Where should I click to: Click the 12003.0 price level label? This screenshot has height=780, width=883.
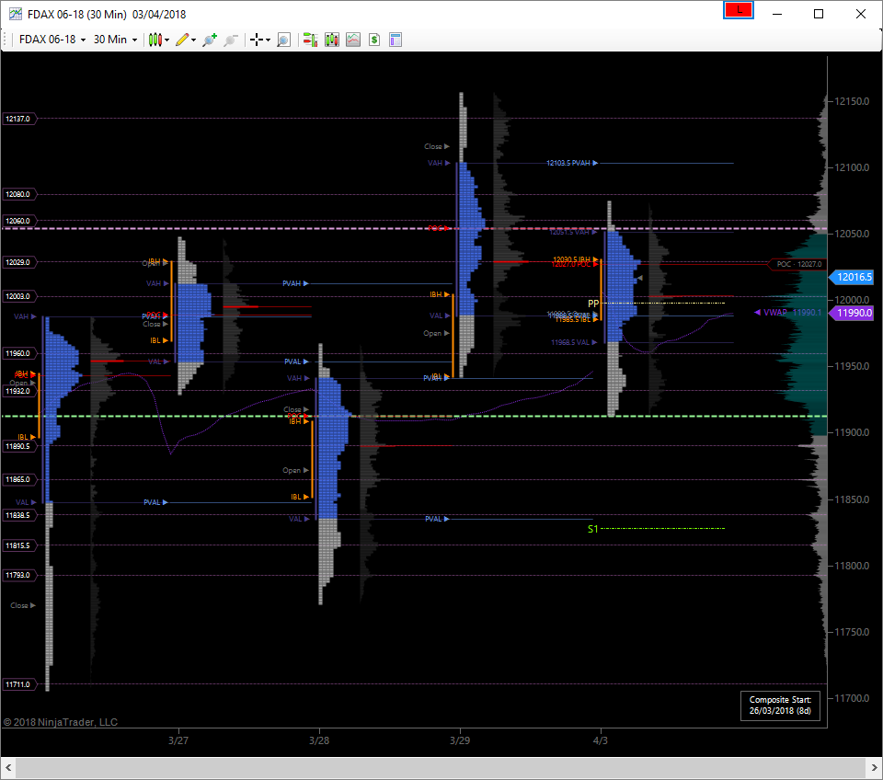click(x=19, y=296)
